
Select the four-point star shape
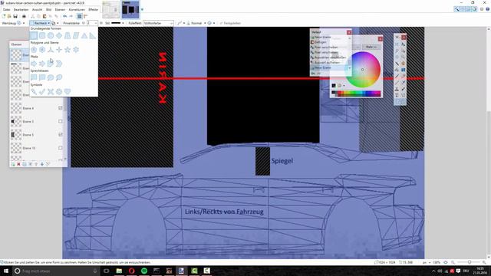tap(59, 50)
